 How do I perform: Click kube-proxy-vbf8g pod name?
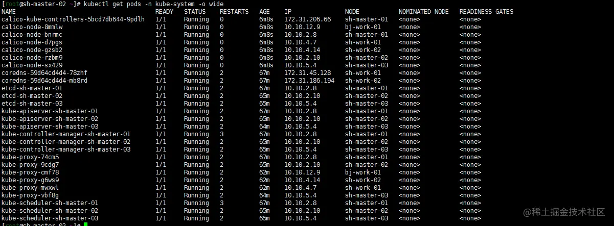click(30, 195)
